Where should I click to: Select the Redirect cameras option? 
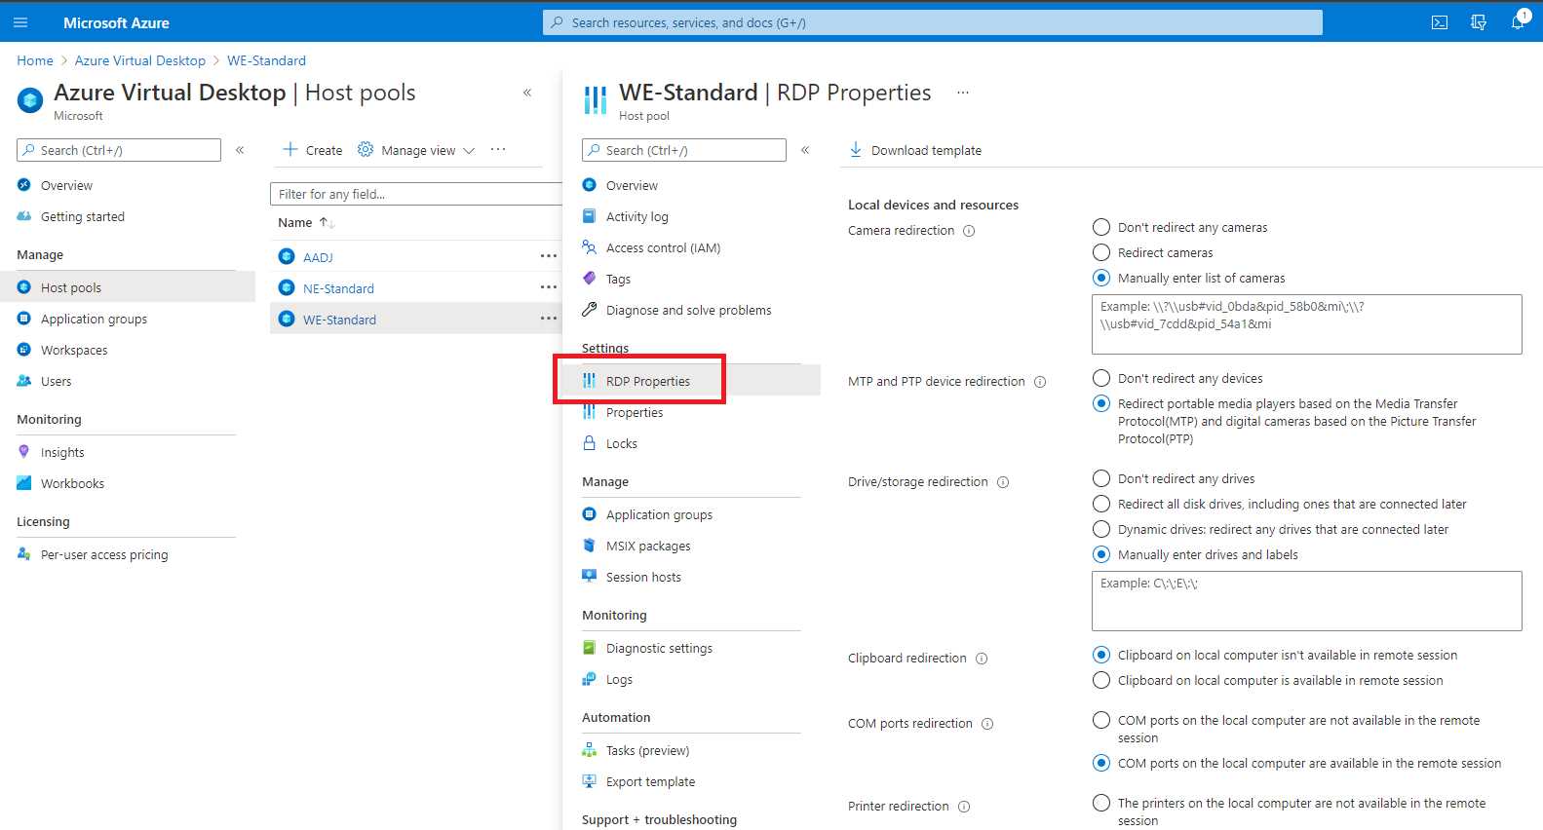pyautogui.click(x=1101, y=252)
